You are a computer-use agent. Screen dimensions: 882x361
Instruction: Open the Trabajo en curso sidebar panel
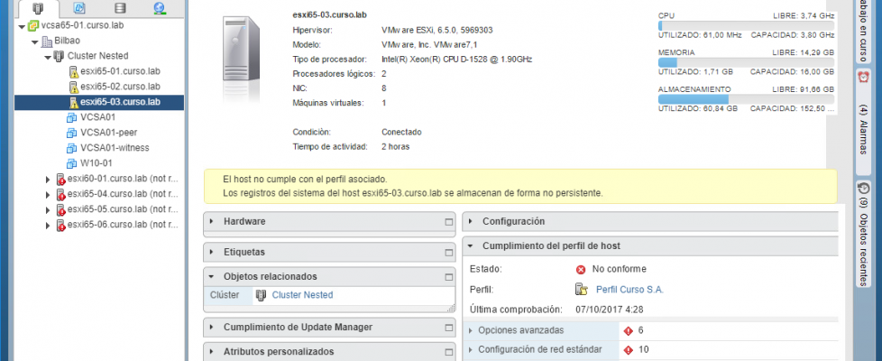[x=863, y=31]
